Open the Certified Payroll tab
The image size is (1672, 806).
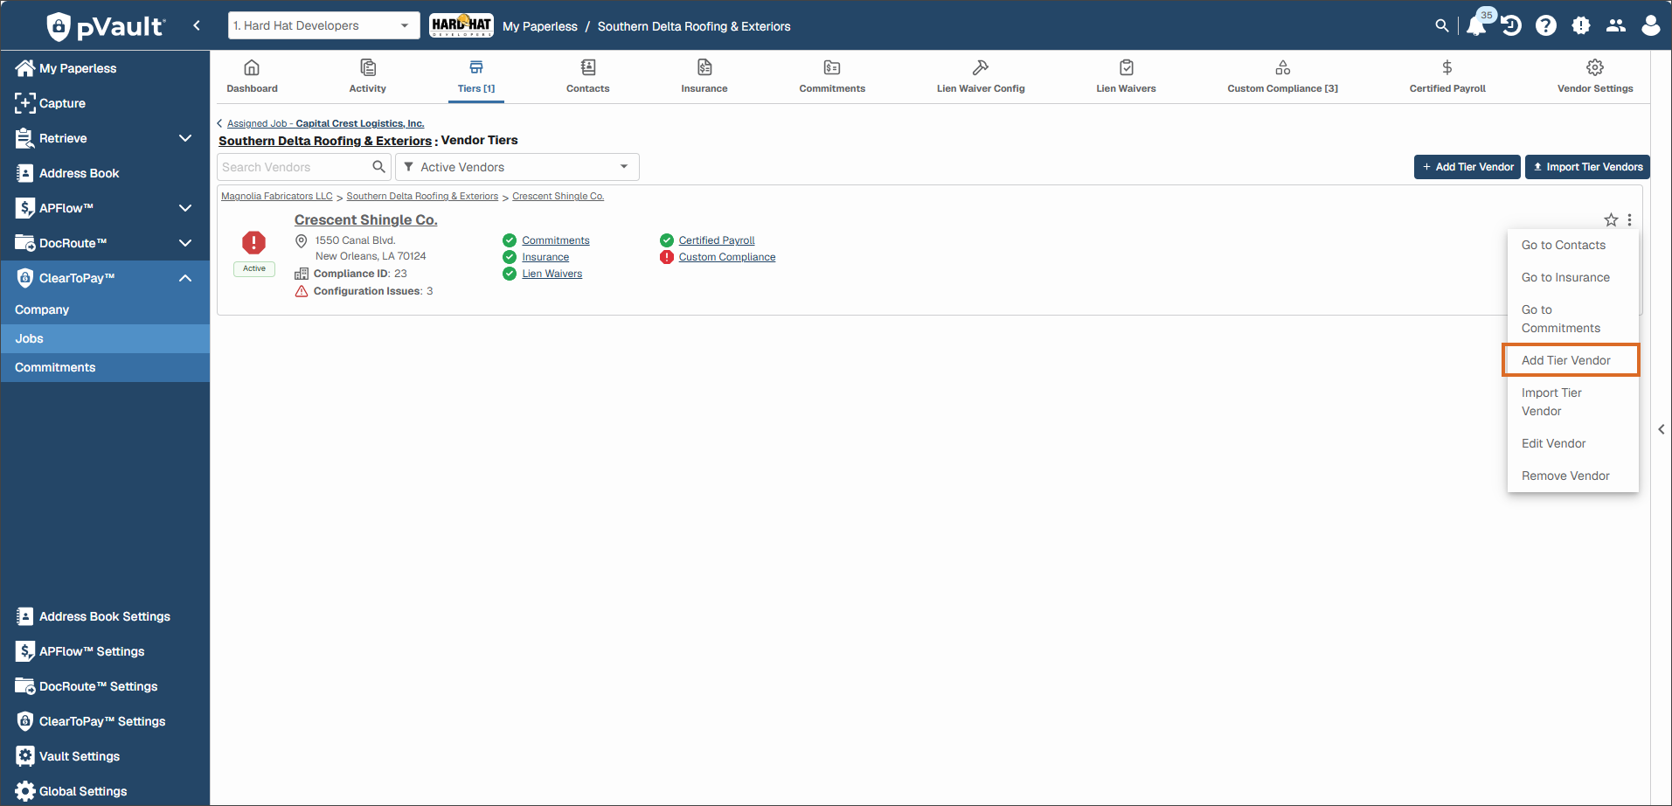1447,76
